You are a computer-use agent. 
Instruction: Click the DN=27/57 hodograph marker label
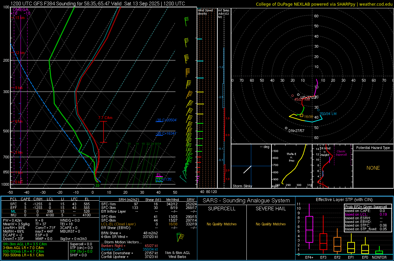tap(296, 131)
